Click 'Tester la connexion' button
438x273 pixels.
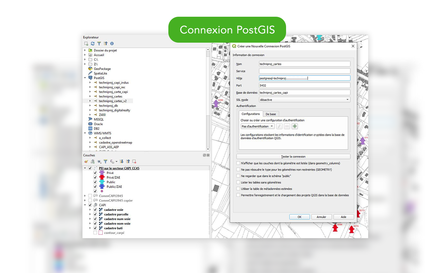pyautogui.click(x=293, y=157)
